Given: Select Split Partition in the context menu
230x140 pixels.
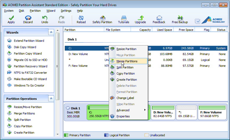Looking at the screenshot, I should (x=128, y=67).
